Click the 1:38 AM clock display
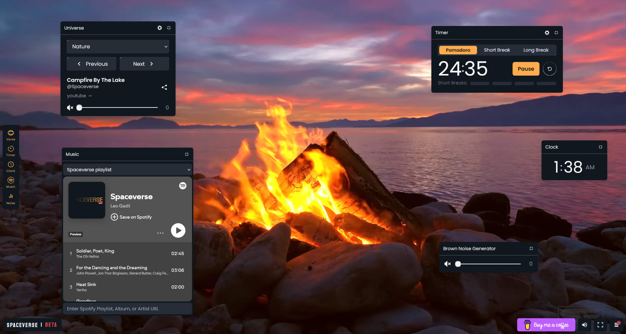 [574, 167]
